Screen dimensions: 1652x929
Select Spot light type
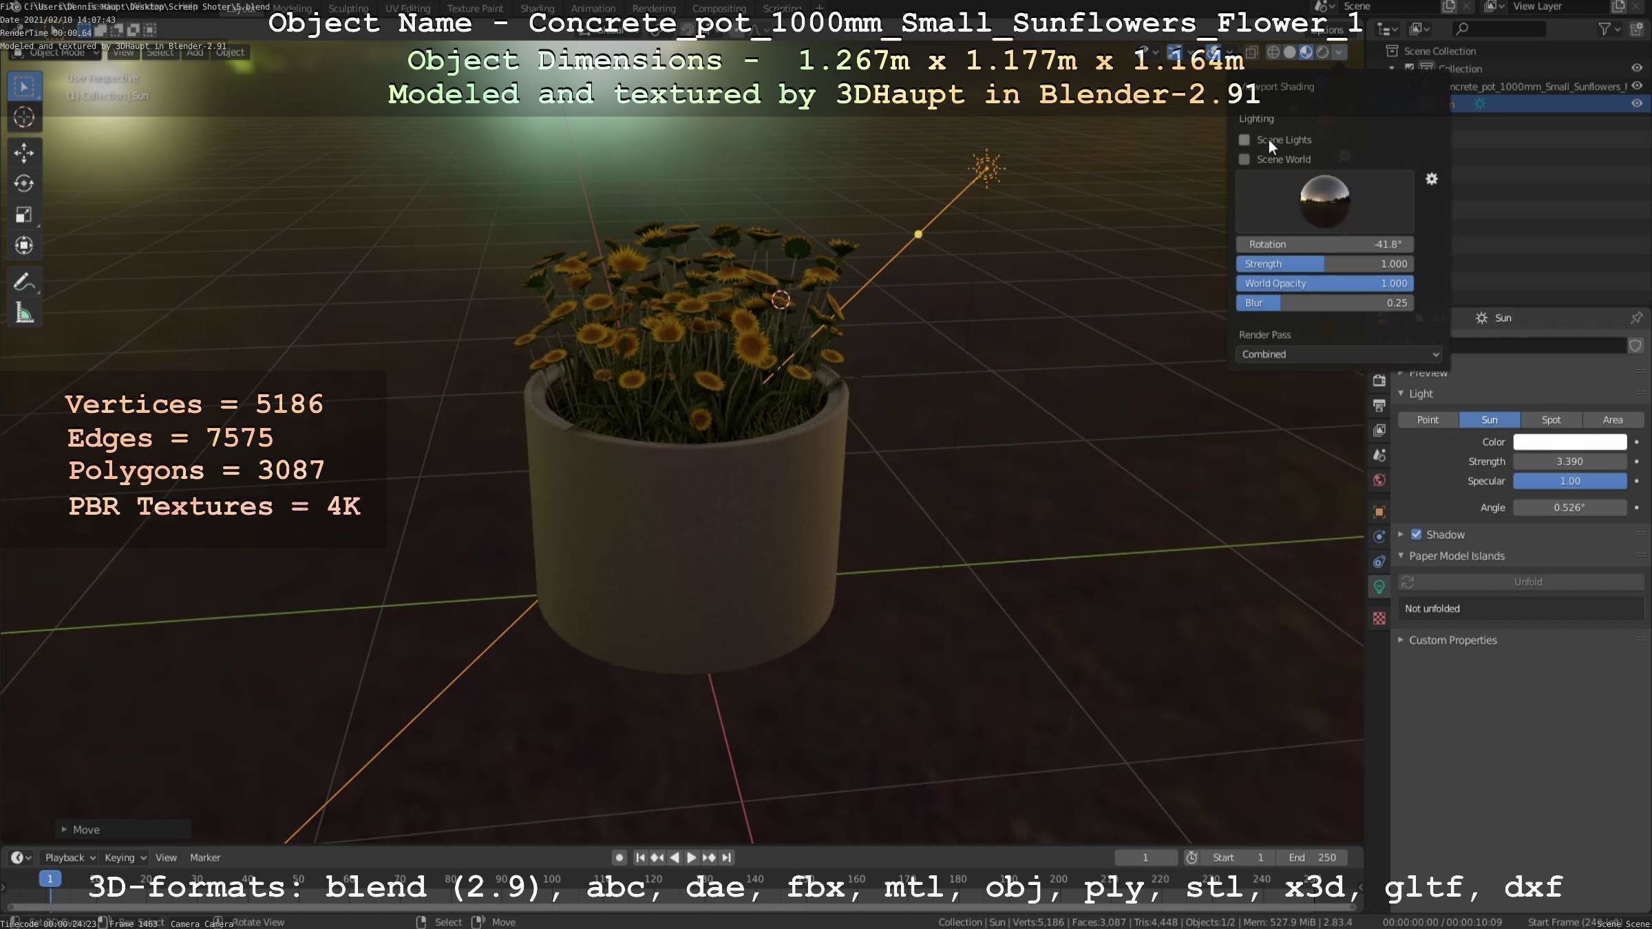click(x=1551, y=420)
